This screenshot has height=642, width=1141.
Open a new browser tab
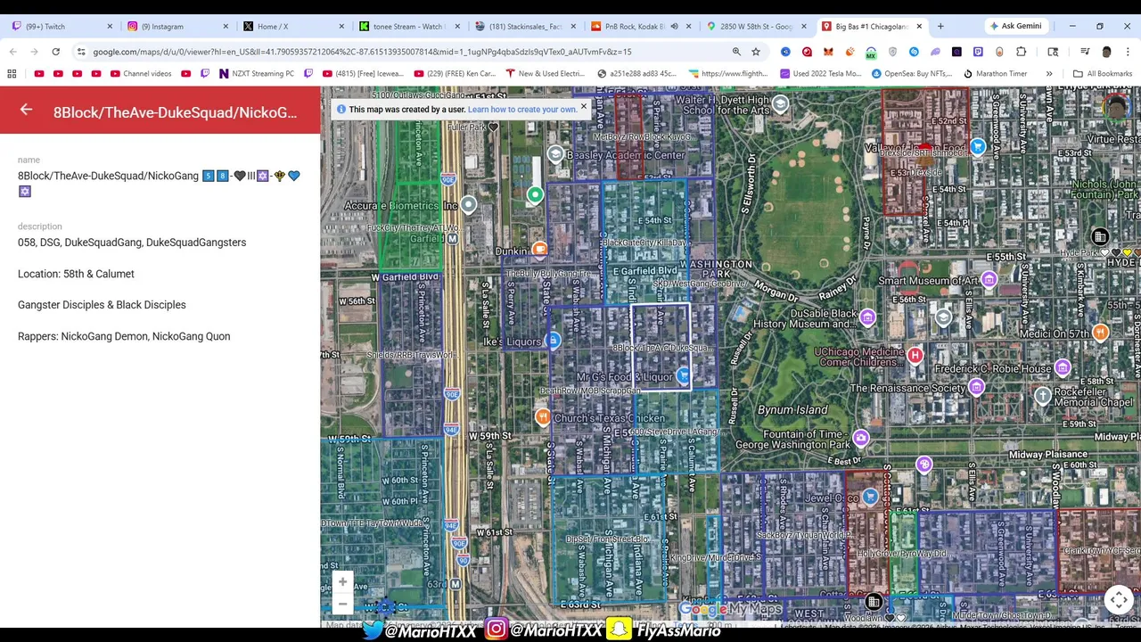tap(940, 26)
